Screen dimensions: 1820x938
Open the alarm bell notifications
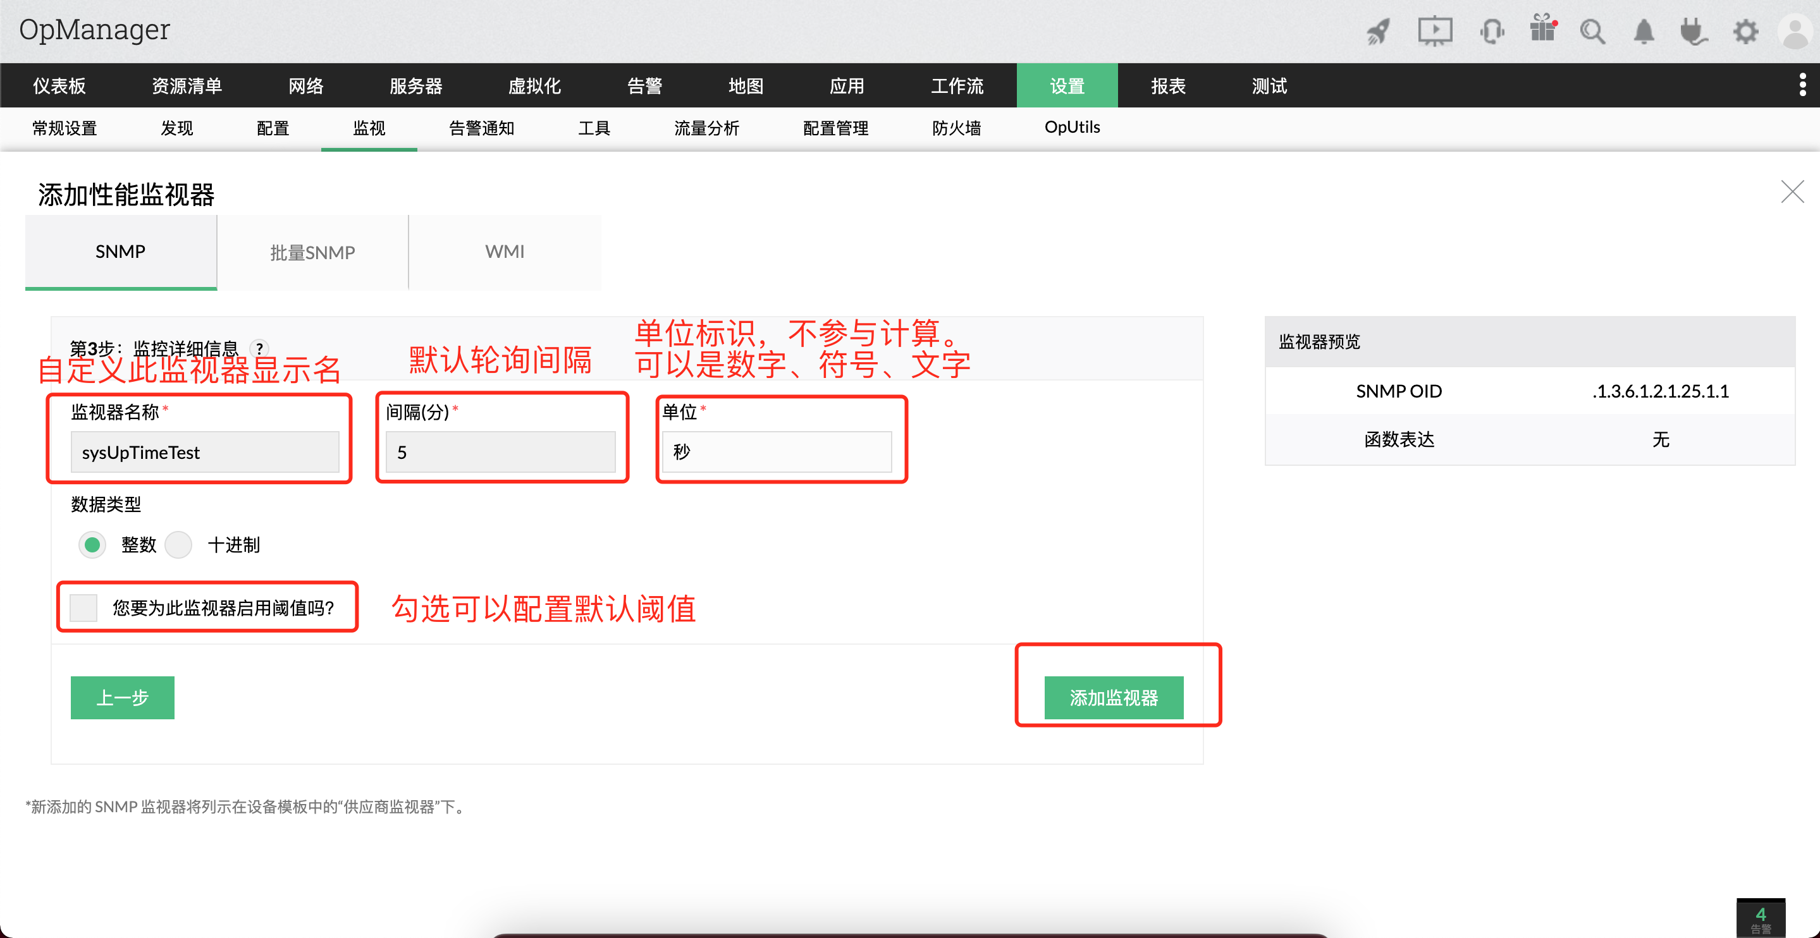[1644, 32]
